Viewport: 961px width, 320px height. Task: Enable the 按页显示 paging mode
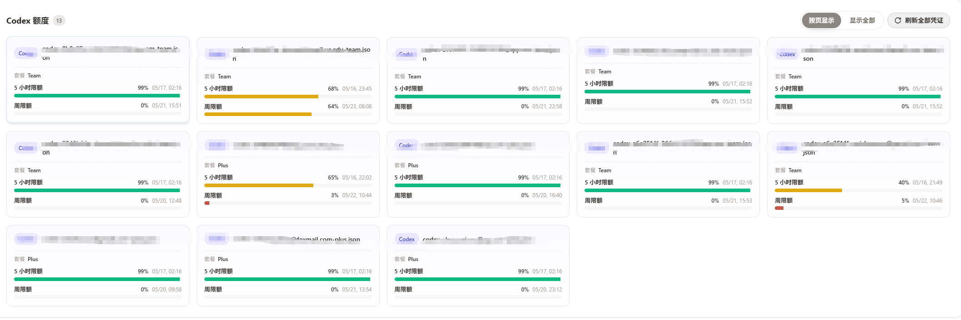(821, 20)
